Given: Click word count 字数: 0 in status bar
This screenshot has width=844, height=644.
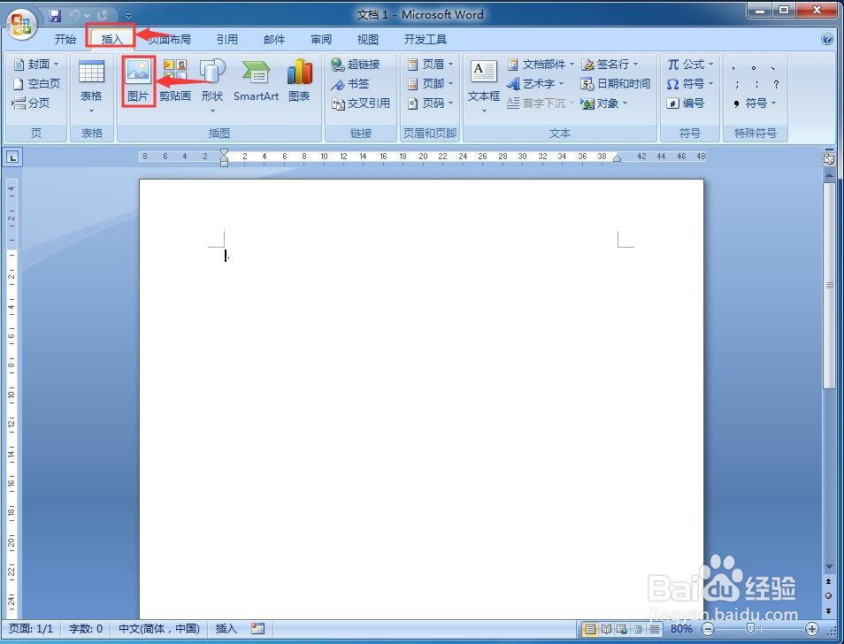Looking at the screenshot, I should pos(86,628).
